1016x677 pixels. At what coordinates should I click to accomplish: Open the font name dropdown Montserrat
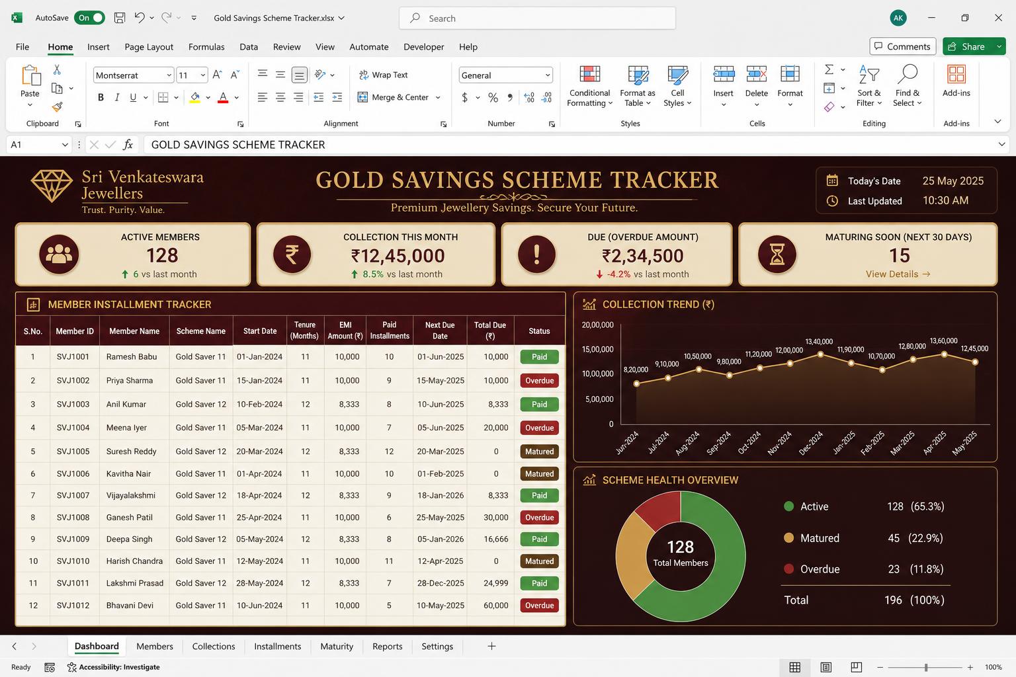169,75
